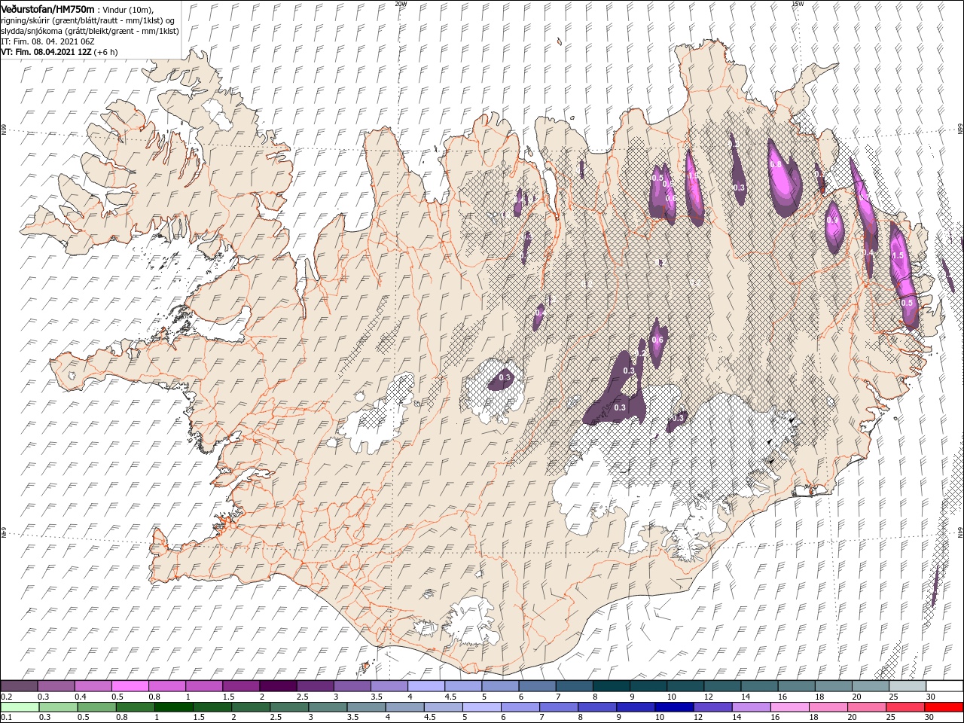Pick the bottom-row 0.1 pale green swatch
964x723 pixels.
20,707
